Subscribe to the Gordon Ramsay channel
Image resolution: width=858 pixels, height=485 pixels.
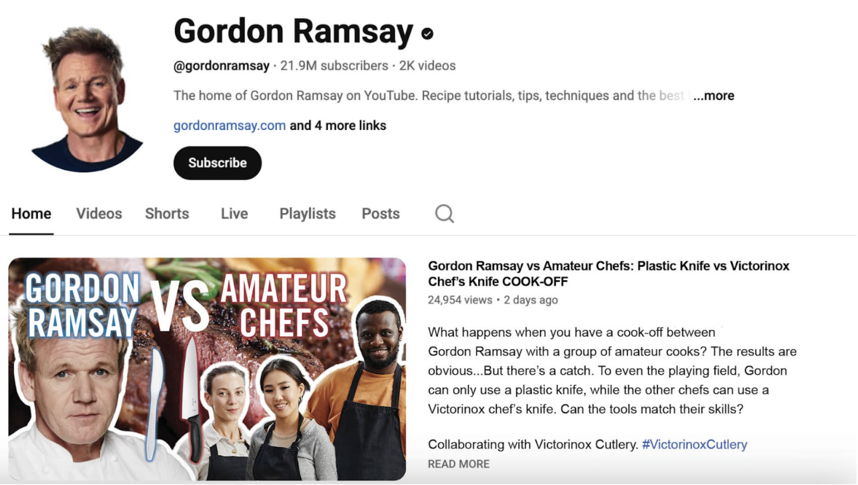pyautogui.click(x=217, y=163)
